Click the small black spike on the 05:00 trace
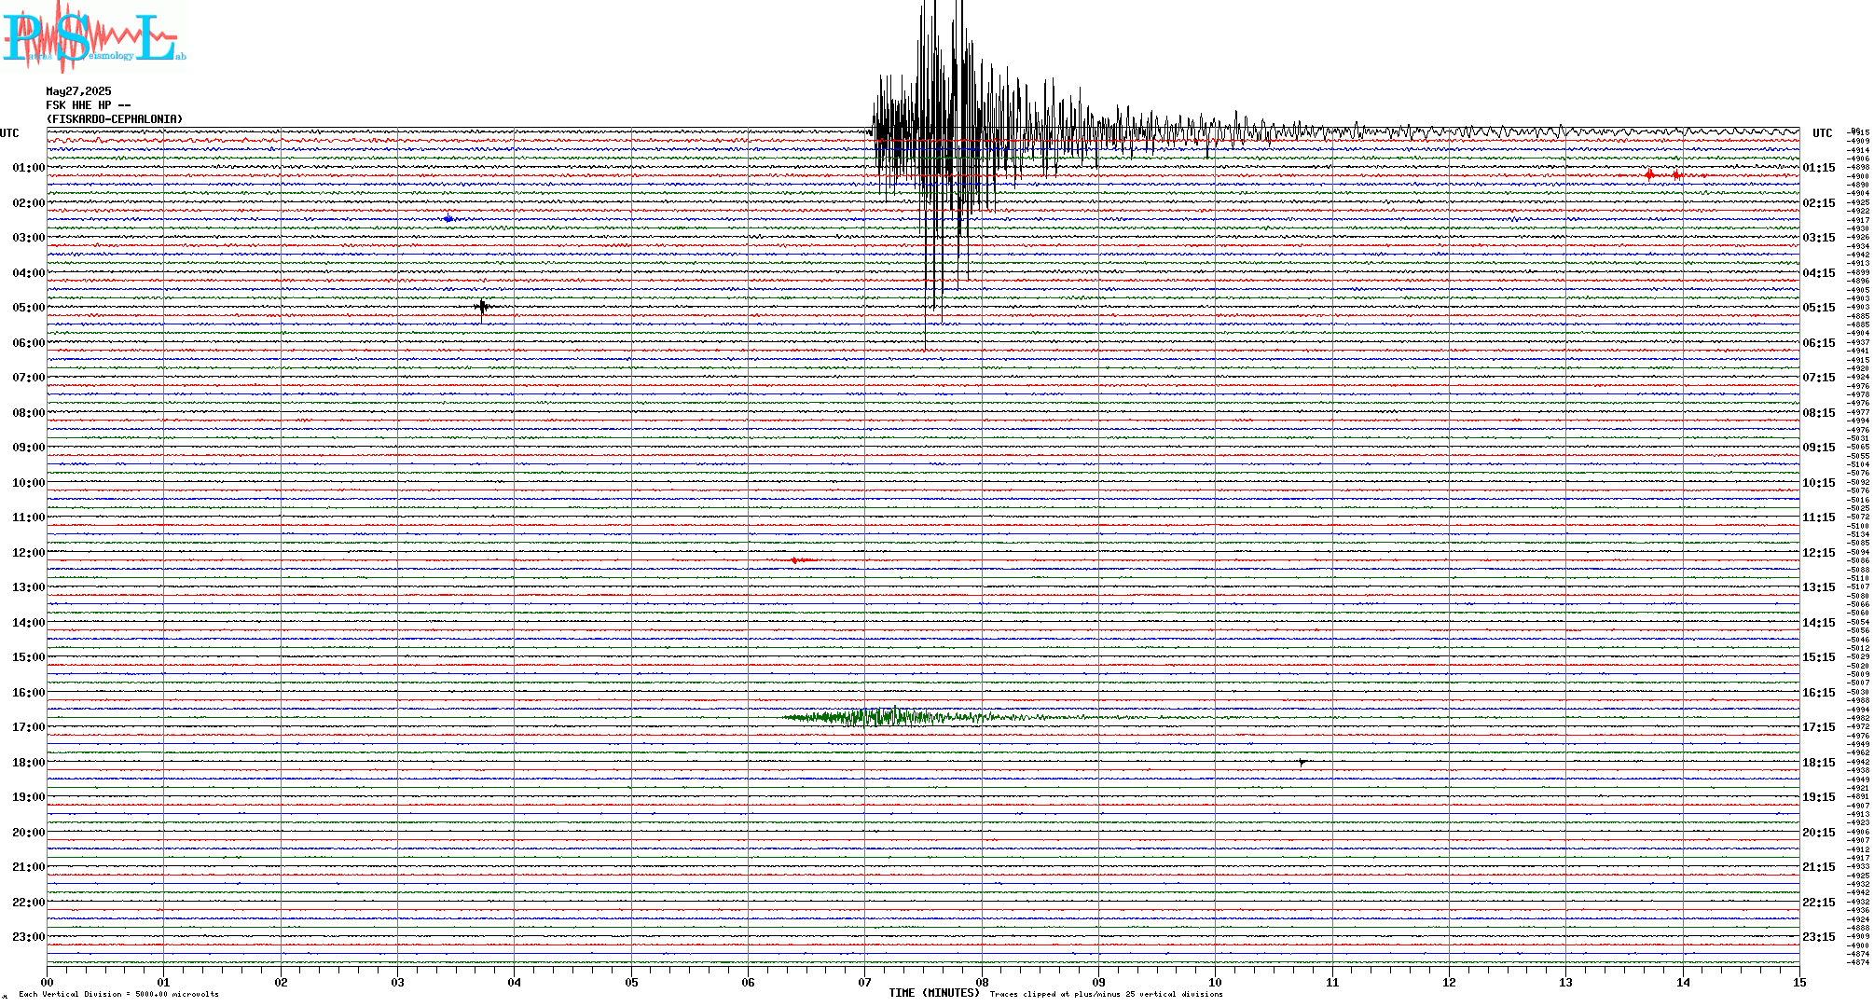 tap(482, 307)
